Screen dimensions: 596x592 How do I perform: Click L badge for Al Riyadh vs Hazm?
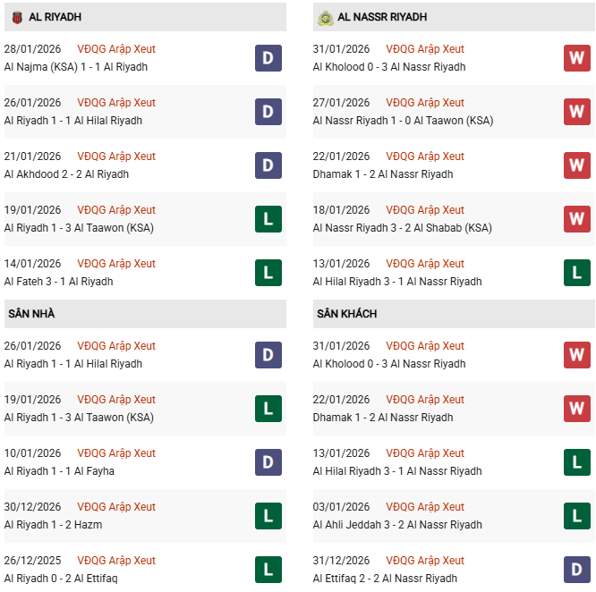tap(268, 516)
